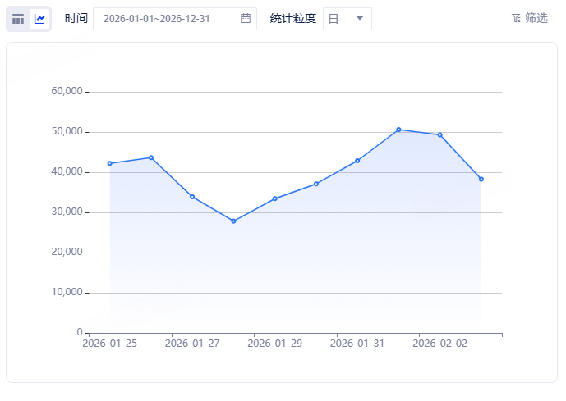Viewport: 566px width, 401px height.
Task: Click the 60,000 y-axis label
Action: [x=67, y=91]
